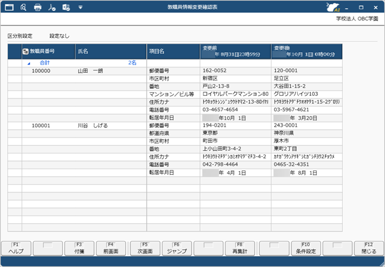Select the 戸山2-13-8 address cell
The height and width of the screenshot is (267, 385).
tap(236, 86)
